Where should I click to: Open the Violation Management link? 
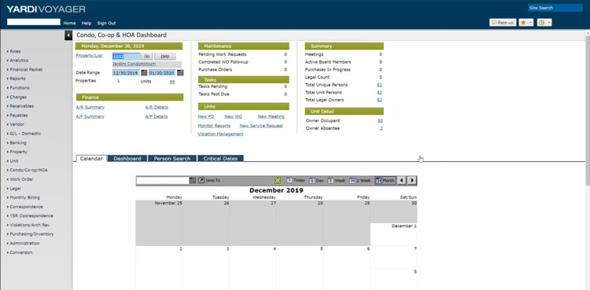pyautogui.click(x=220, y=134)
